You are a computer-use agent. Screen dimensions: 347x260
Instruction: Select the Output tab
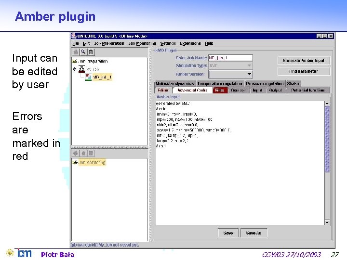click(x=276, y=90)
